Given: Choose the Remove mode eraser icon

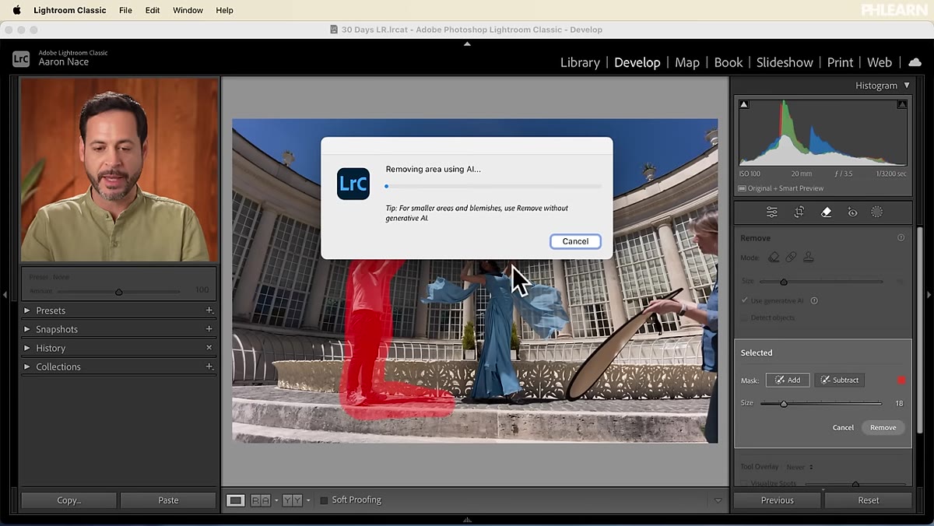Looking at the screenshot, I should pos(774,257).
